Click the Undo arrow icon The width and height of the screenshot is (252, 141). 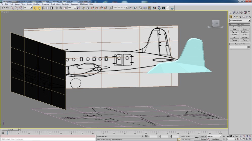point(3,8)
